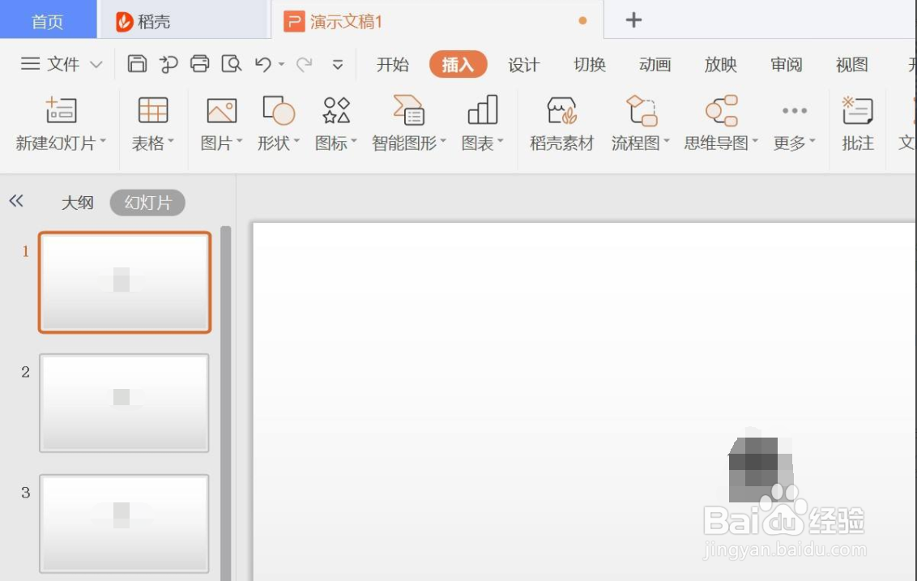Viewport: 917px width, 581px height.
Task: Create a new document with the + button
Action: click(x=633, y=19)
